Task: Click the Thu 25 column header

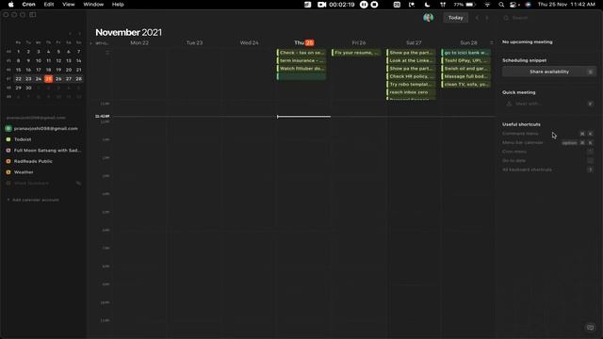Action: [x=303, y=42]
